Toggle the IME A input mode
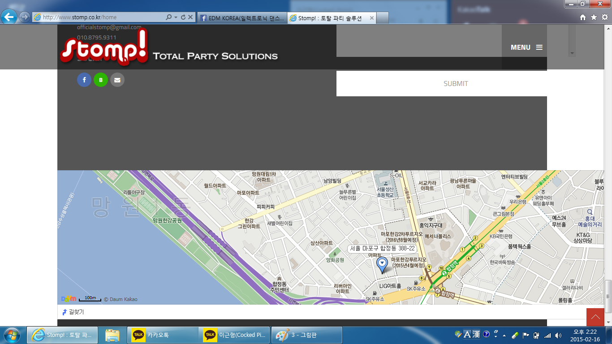The width and height of the screenshot is (612, 344). (467, 334)
